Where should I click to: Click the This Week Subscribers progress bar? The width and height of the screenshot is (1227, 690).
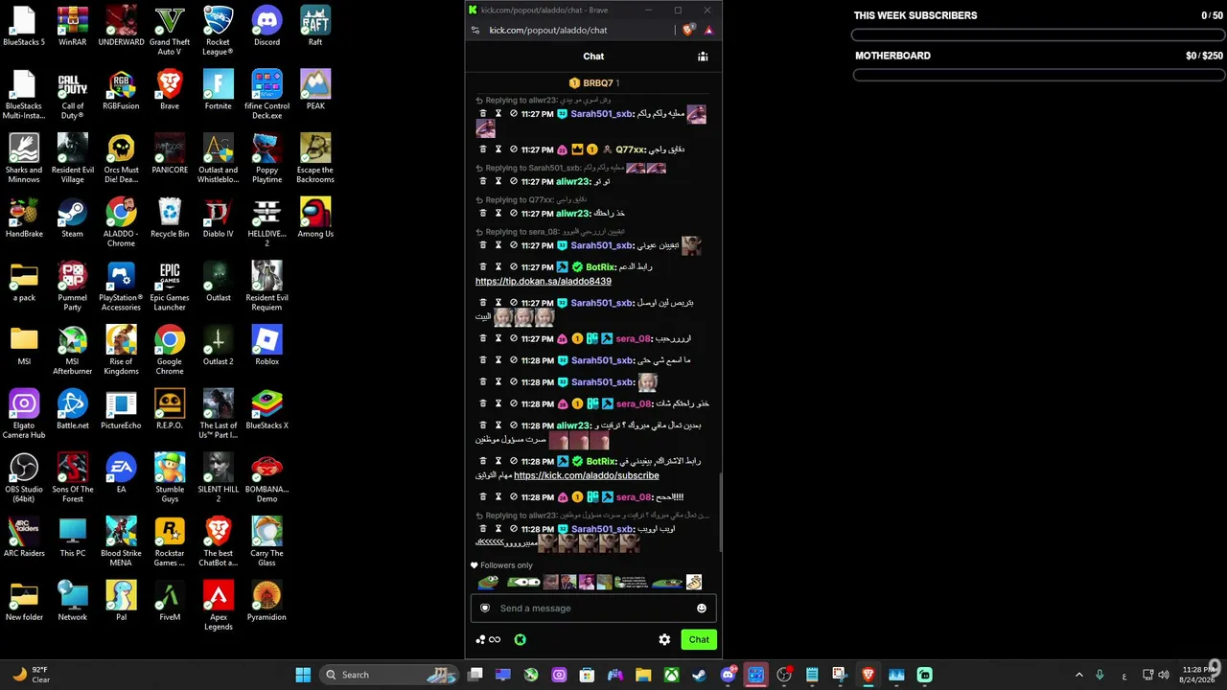[1038, 35]
